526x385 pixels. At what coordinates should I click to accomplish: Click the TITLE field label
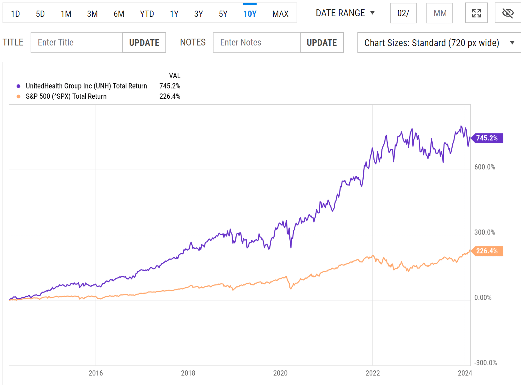click(x=13, y=42)
